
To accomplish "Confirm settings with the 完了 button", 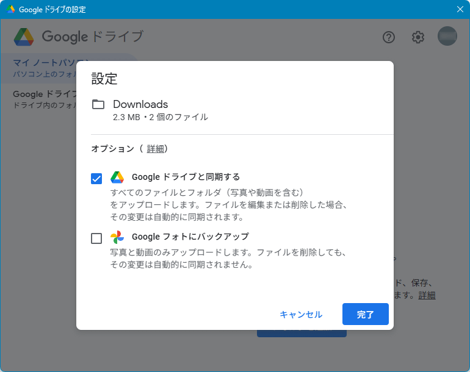I will [x=366, y=314].
